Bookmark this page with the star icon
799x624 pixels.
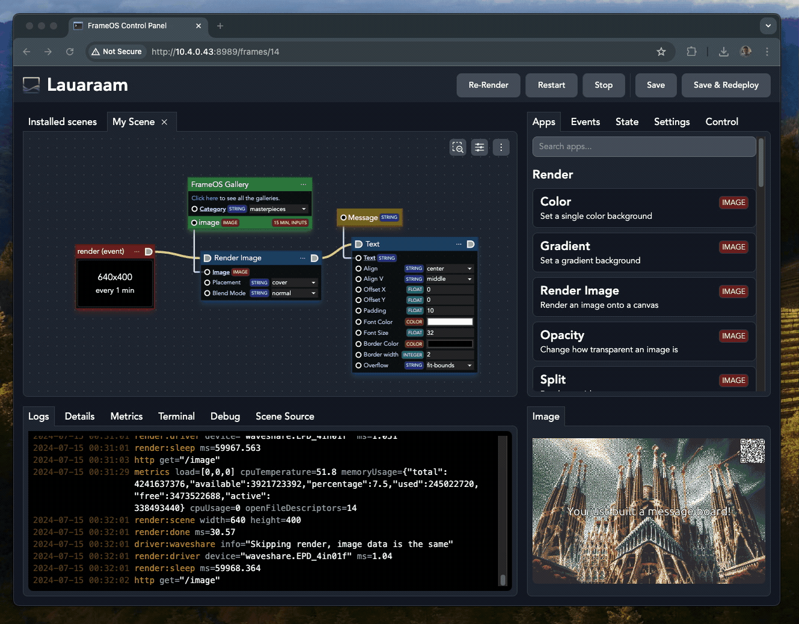pyautogui.click(x=661, y=52)
